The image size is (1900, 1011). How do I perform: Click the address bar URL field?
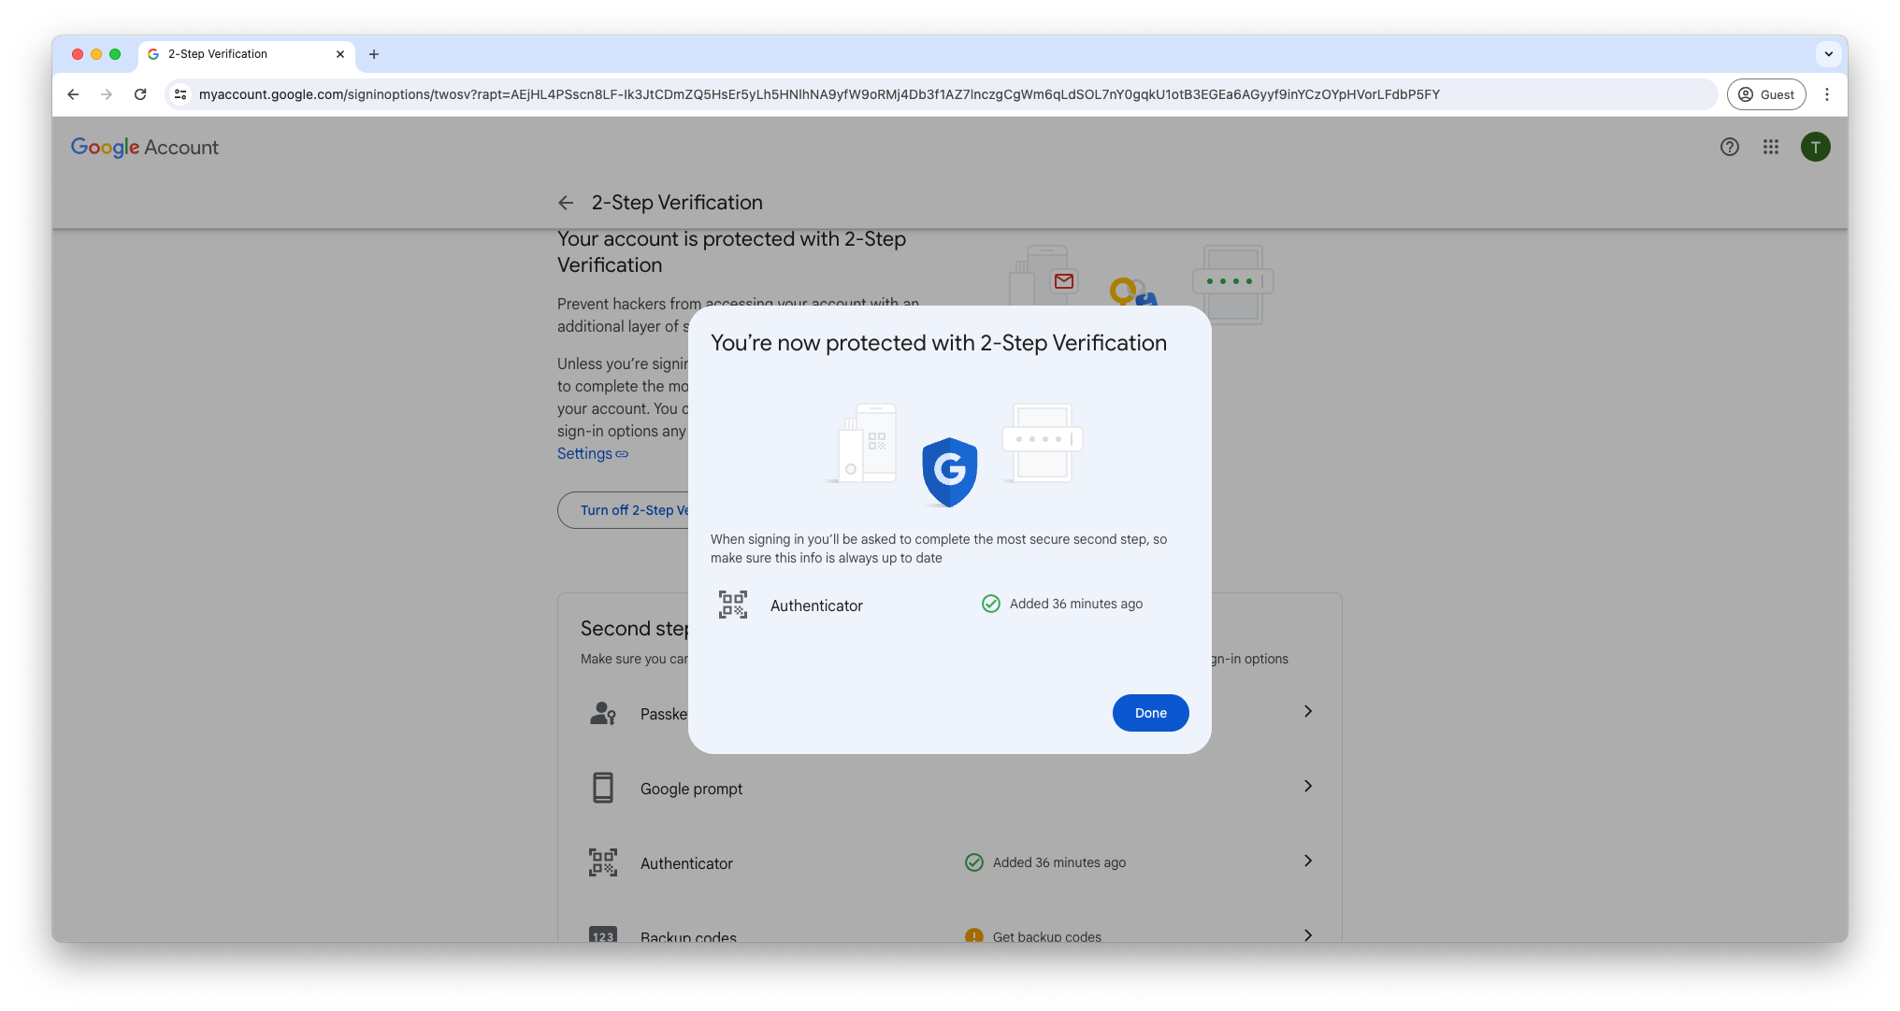[818, 94]
